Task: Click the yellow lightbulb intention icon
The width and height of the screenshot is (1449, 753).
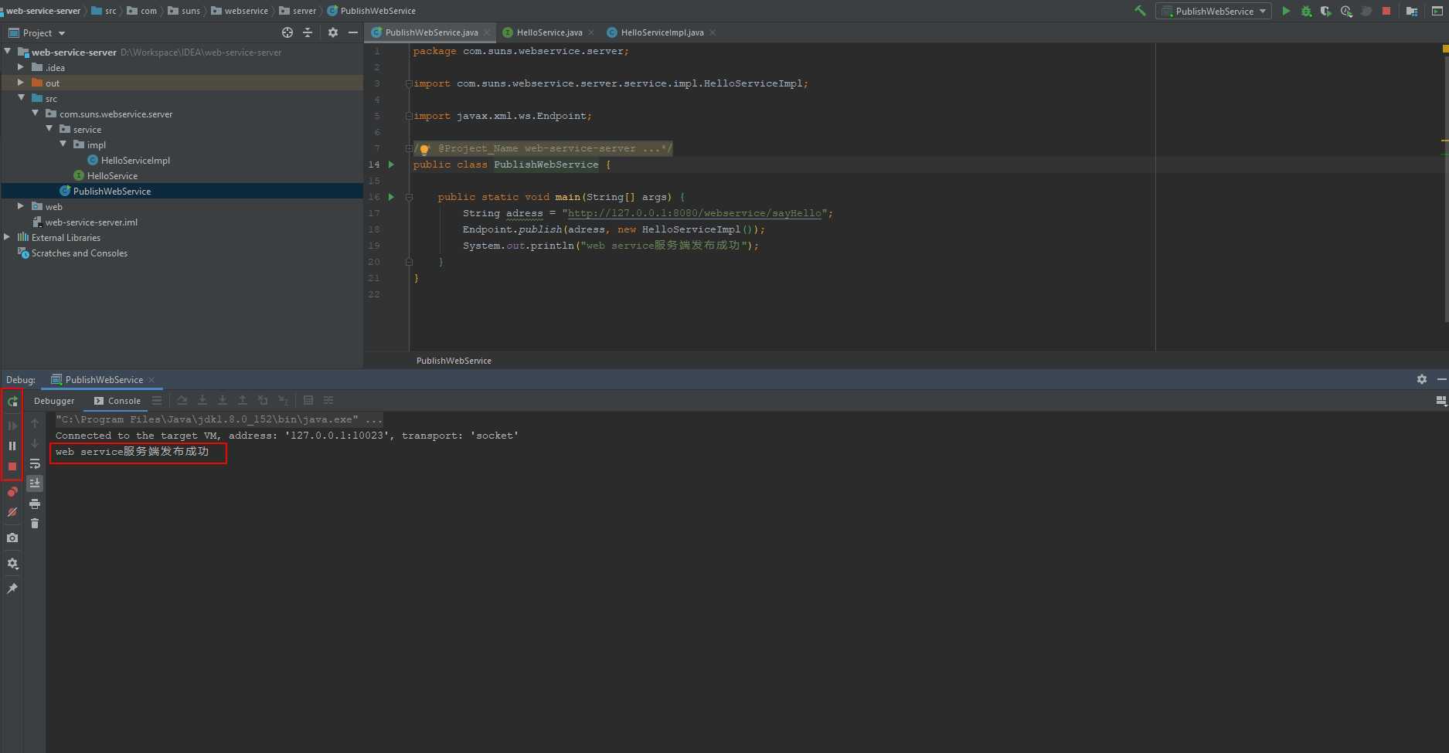Action: pyautogui.click(x=424, y=149)
